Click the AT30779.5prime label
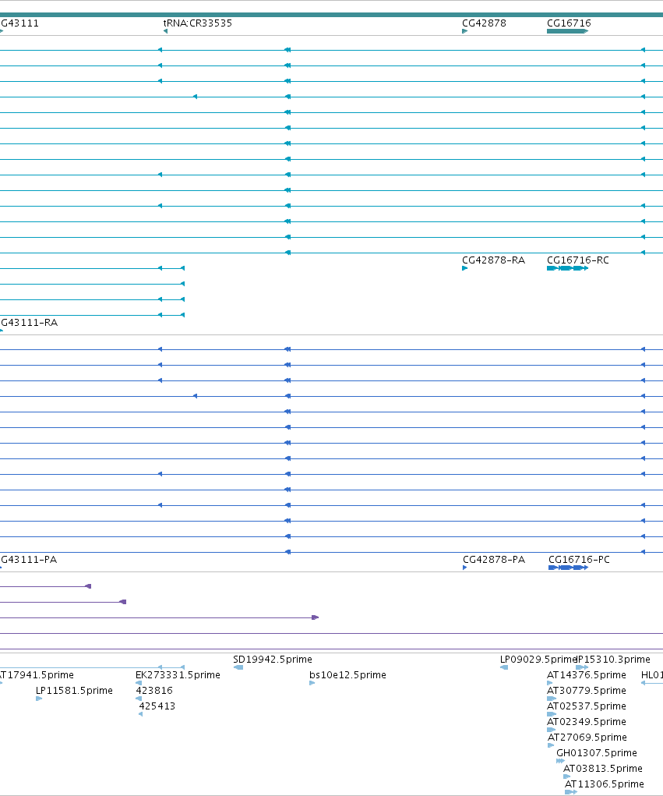 click(x=587, y=691)
